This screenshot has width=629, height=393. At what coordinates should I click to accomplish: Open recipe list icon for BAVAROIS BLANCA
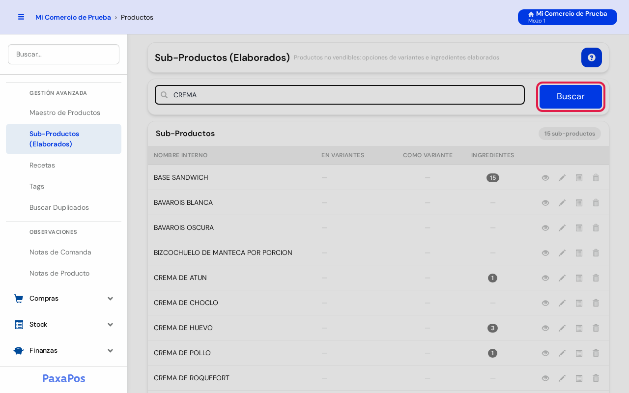[x=579, y=203]
